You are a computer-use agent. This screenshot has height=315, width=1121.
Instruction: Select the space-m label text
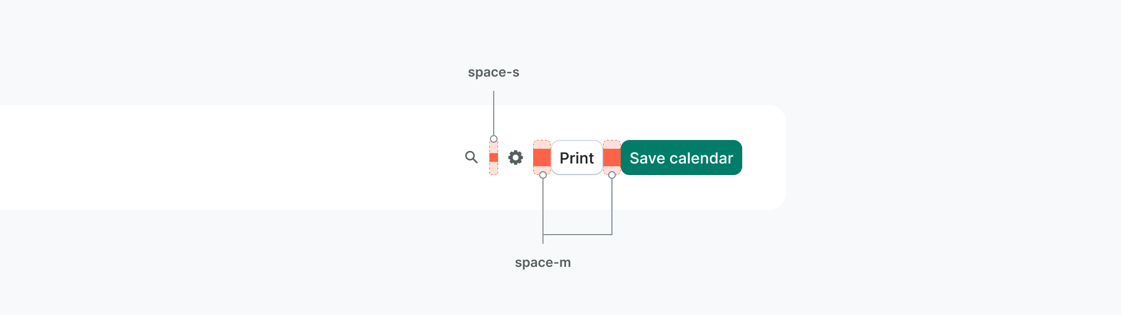point(542,262)
